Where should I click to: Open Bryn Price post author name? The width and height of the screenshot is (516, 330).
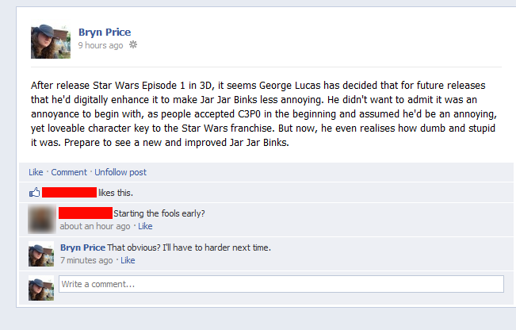click(105, 33)
